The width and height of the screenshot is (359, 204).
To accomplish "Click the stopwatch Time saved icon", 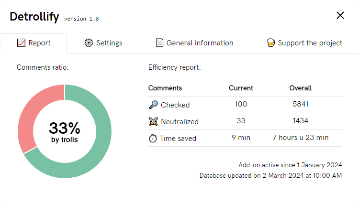I will [153, 138].
